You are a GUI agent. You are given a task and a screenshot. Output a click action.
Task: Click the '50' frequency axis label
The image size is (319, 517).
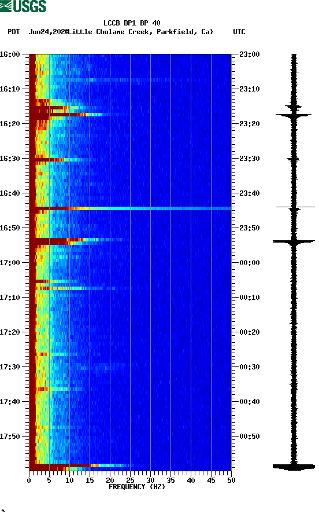(231, 481)
